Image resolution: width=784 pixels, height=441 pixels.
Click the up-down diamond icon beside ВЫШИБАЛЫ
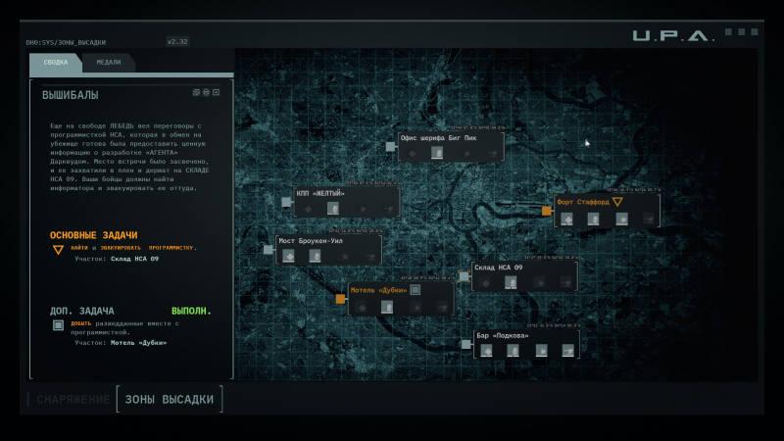pyautogui.click(x=206, y=92)
